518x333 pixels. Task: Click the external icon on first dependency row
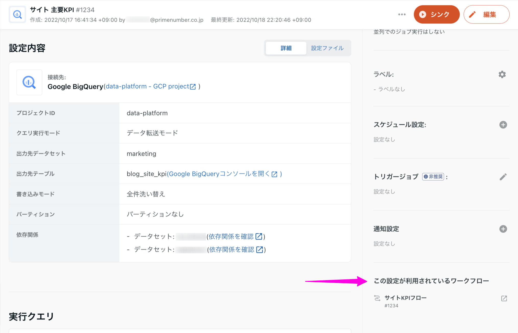pos(259,236)
